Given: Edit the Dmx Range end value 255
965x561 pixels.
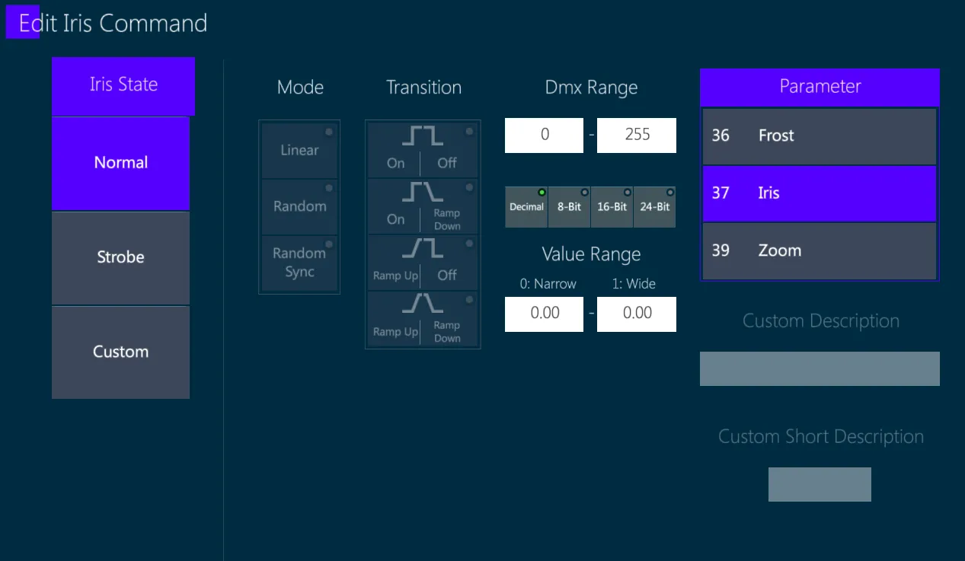Looking at the screenshot, I should [x=637, y=135].
